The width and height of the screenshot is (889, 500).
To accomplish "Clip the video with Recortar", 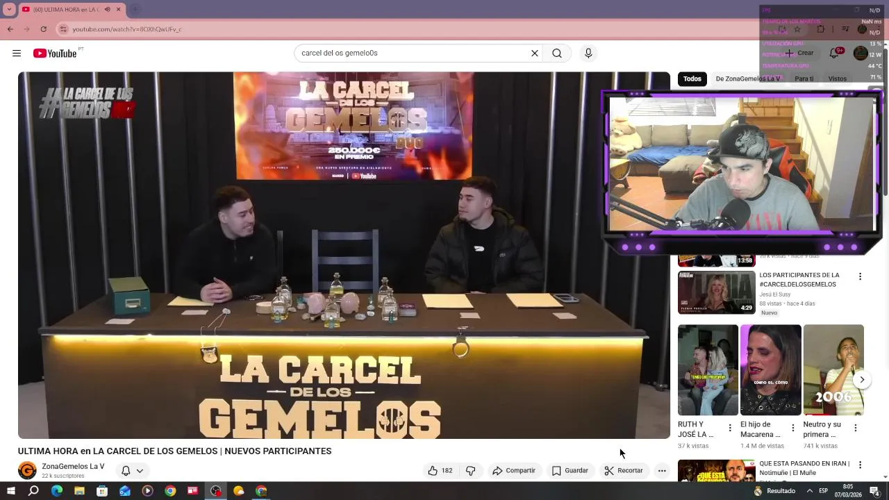I will (624, 471).
